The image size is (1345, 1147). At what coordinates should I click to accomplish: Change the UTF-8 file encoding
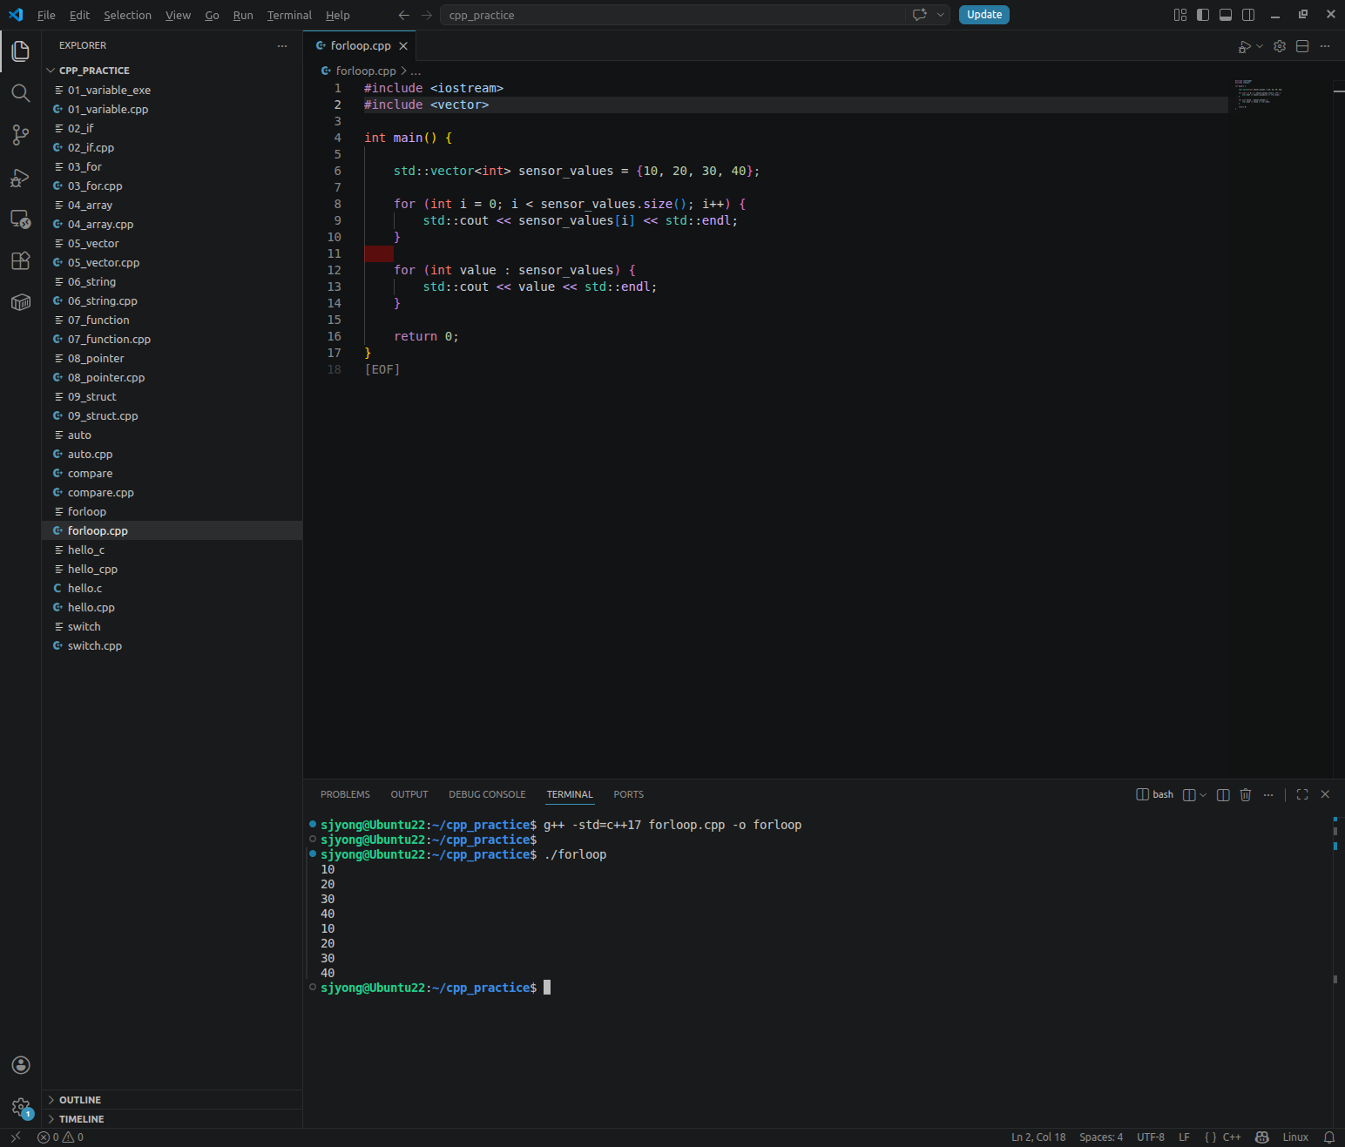[x=1151, y=1137]
